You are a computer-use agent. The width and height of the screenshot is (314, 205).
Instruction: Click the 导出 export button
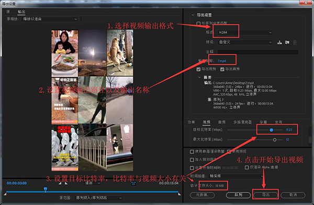tap(266, 195)
